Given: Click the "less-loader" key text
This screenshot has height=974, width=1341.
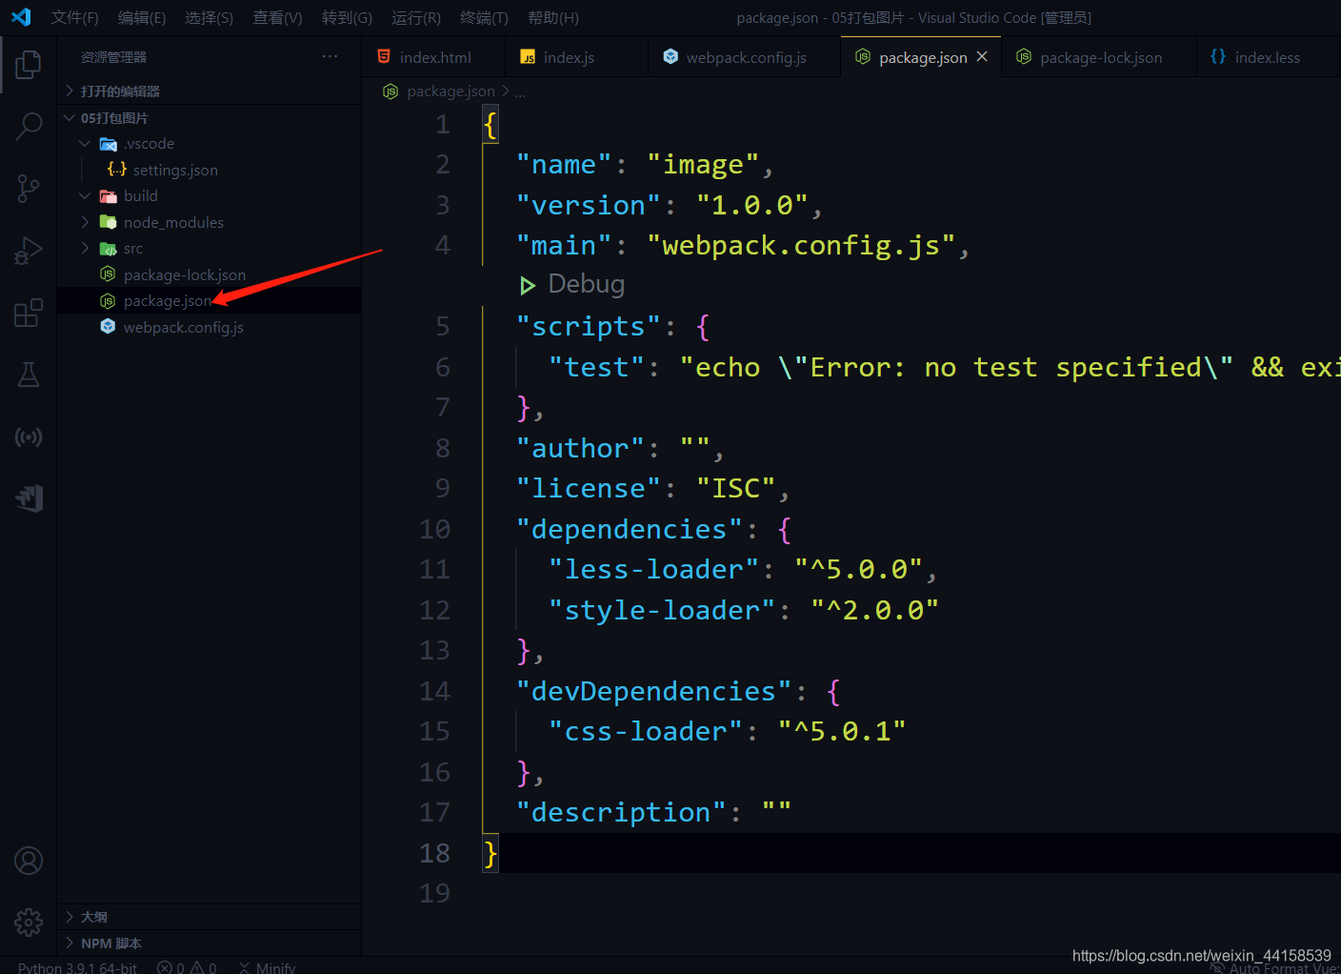Looking at the screenshot, I should point(653,569).
